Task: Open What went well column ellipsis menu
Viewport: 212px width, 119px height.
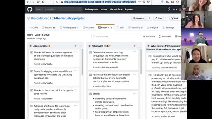Action: pos(139,46)
